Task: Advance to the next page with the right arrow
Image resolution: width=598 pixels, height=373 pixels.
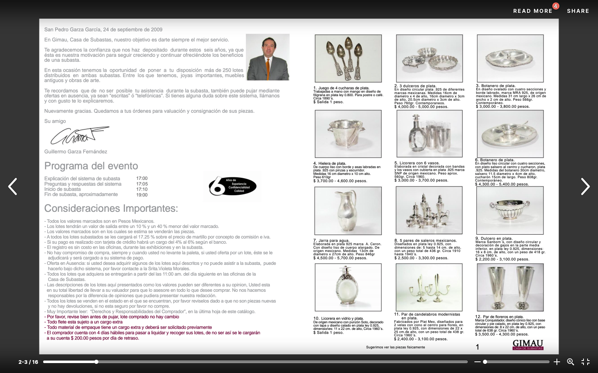Action: point(586,186)
